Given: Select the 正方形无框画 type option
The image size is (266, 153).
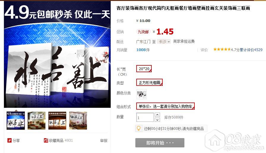Looking at the screenshot, I should pos(149,82).
